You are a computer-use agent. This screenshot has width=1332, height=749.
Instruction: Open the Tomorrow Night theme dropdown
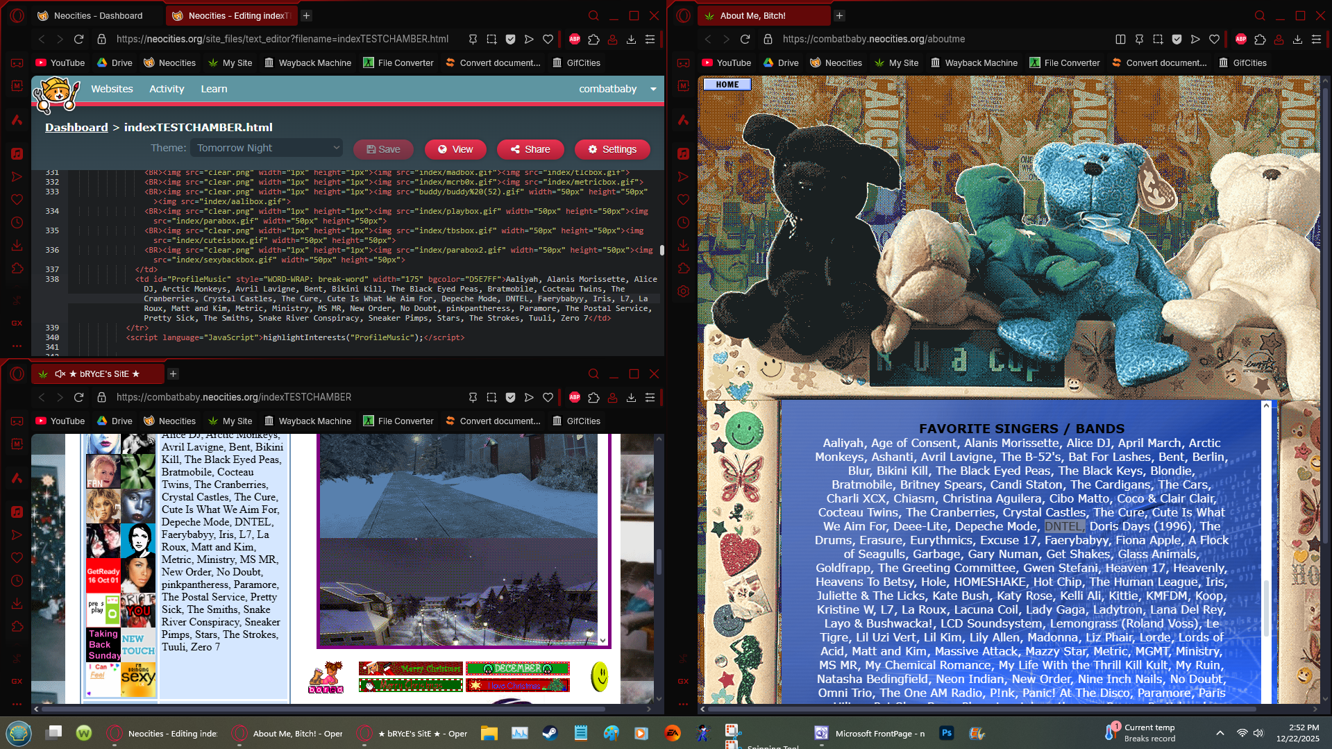pos(267,148)
